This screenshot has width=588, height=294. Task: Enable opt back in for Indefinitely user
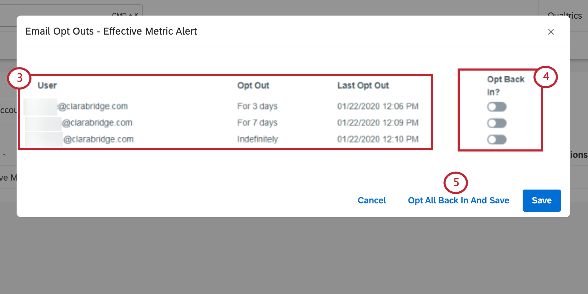[497, 140]
